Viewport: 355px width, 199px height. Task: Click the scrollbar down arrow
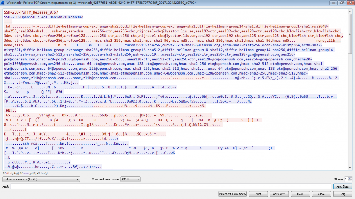pos(350,168)
